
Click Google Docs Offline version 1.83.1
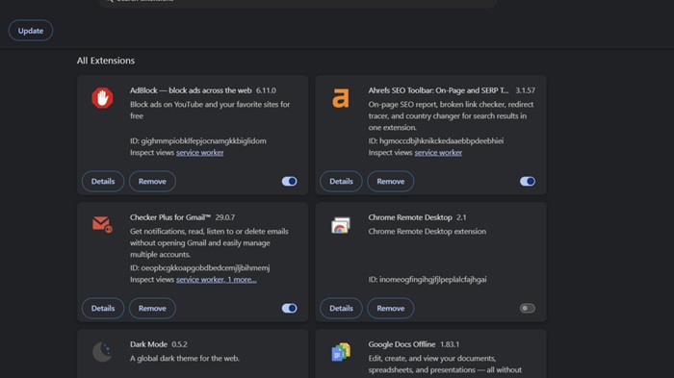(x=450, y=344)
